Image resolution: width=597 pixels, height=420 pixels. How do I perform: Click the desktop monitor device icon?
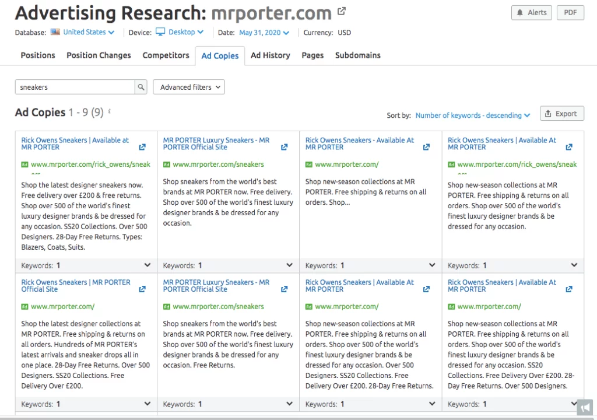[x=160, y=32]
